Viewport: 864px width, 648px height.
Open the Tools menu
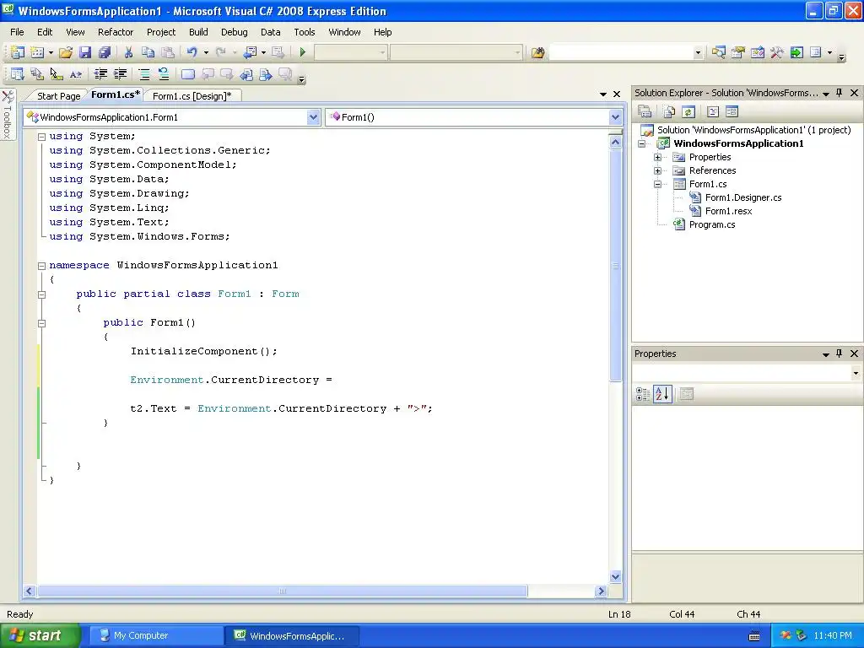(304, 32)
